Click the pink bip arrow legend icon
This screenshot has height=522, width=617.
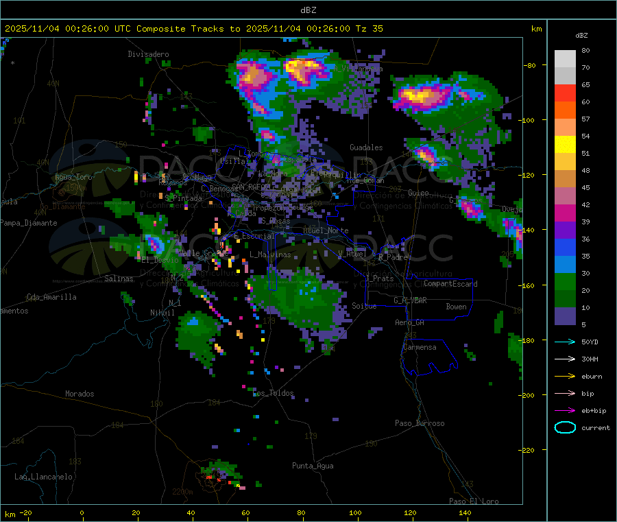tap(565, 393)
